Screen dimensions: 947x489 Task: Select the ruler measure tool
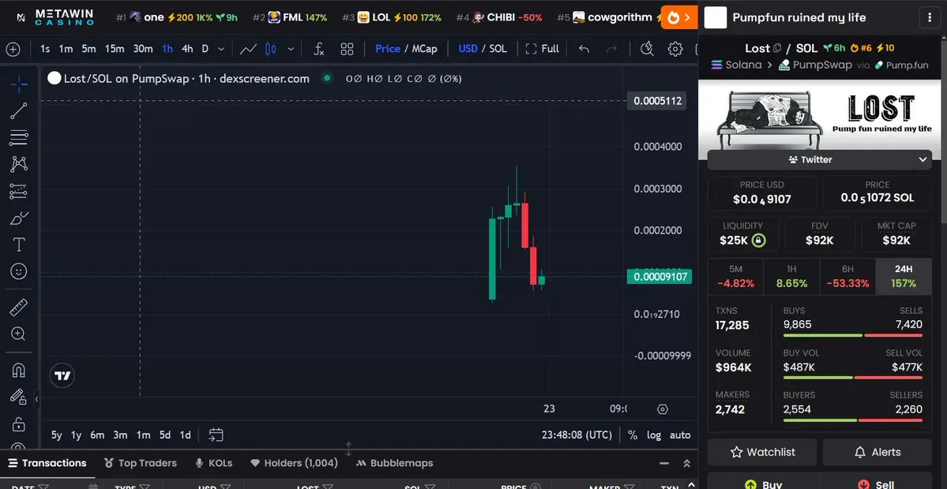19,307
